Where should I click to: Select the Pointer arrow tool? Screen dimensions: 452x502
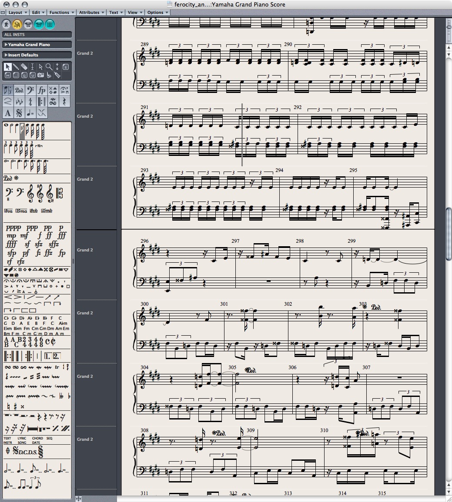pos(8,66)
